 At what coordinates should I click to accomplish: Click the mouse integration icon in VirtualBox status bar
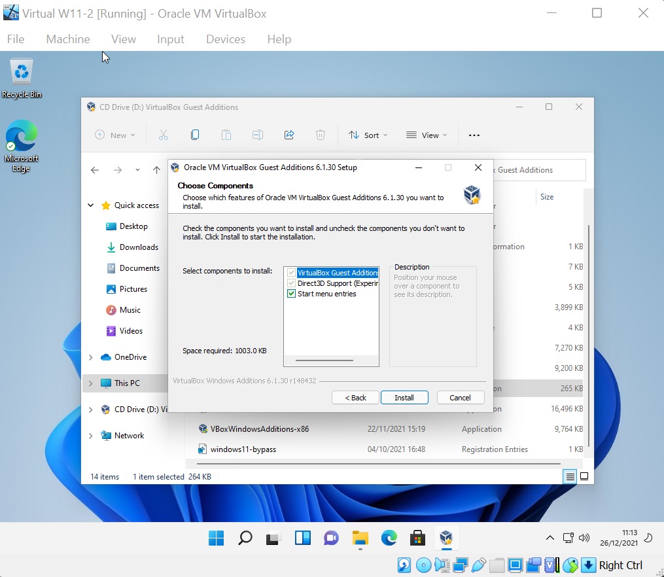pyautogui.click(x=570, y=565)
